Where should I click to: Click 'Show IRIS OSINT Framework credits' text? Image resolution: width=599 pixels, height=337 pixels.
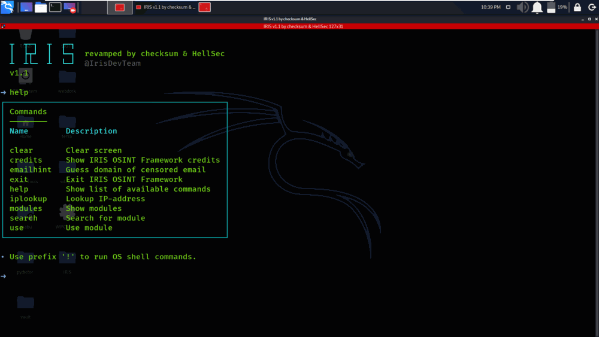pos(143,160)
